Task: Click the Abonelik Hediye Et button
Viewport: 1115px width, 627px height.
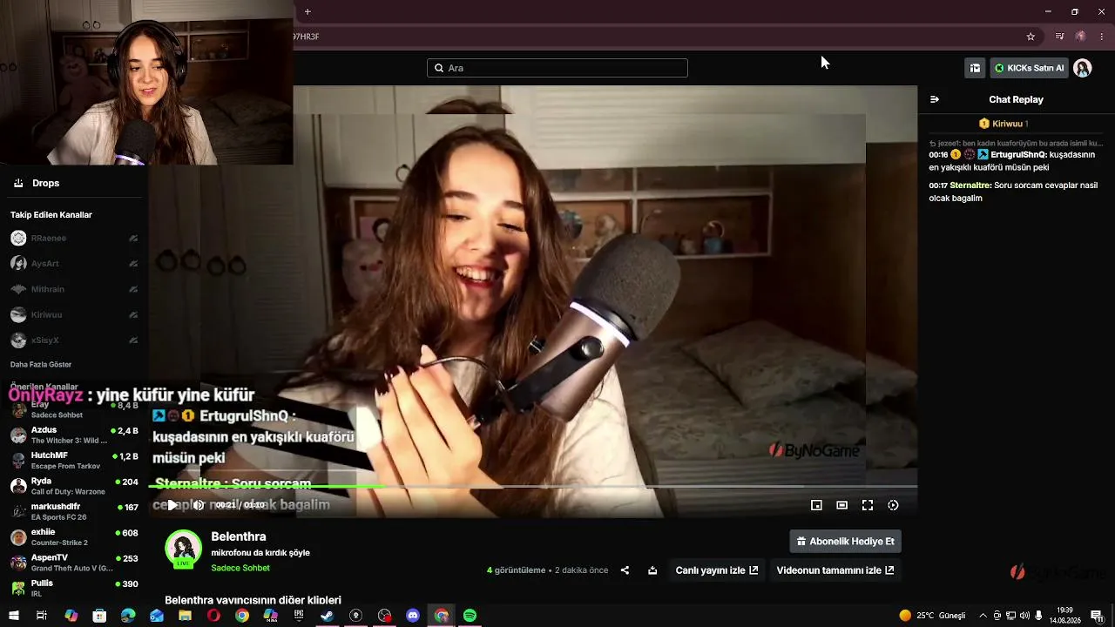Action: pos(846,542)
